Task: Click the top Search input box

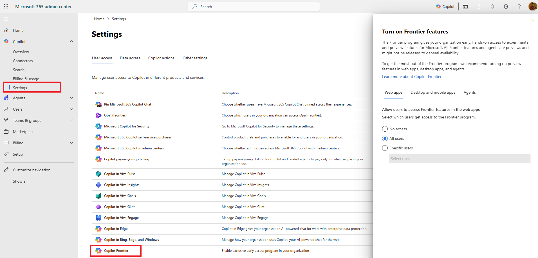Action: pyautogui.click(x=254, y=6)
